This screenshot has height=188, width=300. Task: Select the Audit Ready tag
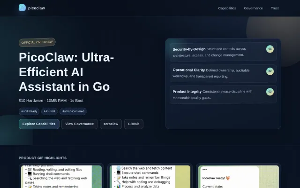tap(29, 111)
